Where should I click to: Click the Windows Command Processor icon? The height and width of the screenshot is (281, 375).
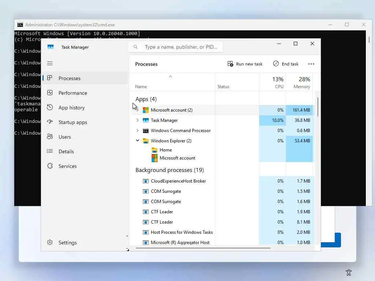tap(146, 131)
